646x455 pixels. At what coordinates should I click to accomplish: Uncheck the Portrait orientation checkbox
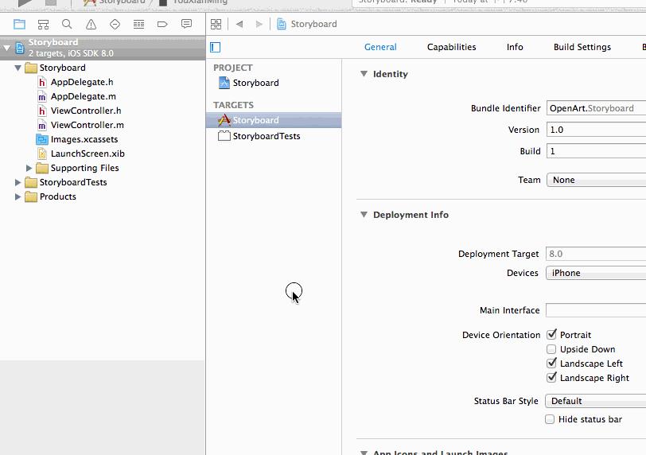(551, 334)
